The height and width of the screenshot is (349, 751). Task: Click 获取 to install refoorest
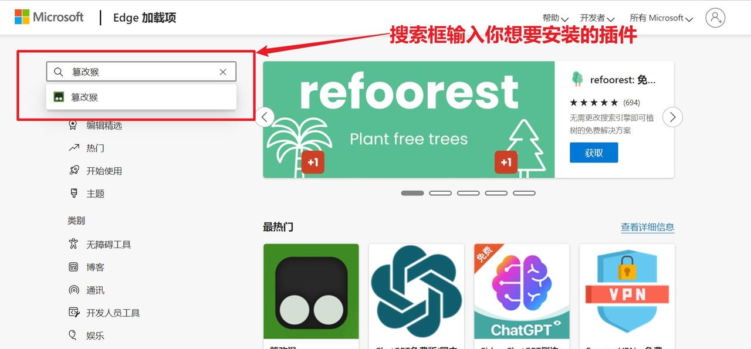point(594,153)
